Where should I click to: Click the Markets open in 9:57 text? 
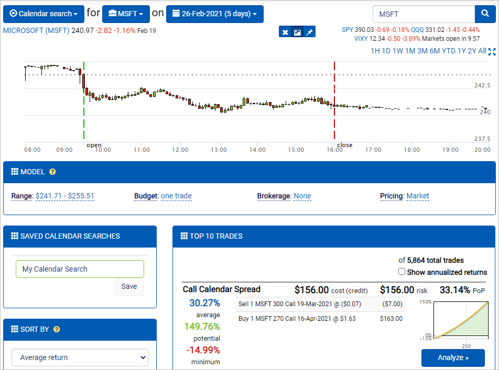(x=451, y=39)
